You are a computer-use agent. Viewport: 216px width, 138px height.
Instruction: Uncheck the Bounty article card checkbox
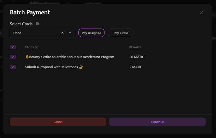click(13, 57)
